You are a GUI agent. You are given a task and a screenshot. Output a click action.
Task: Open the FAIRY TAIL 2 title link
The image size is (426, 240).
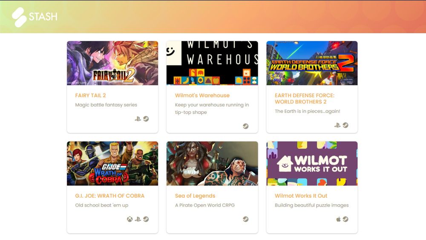point(90,95)
